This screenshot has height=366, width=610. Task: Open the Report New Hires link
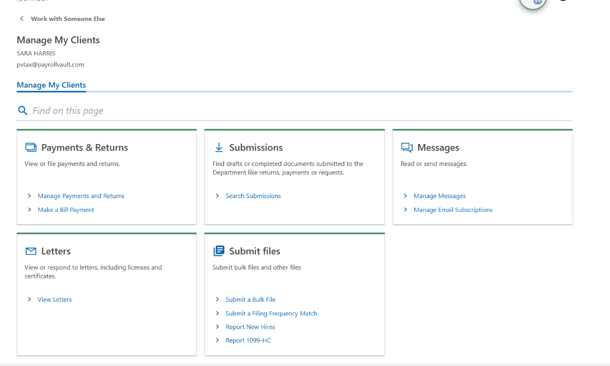(250, 327)
